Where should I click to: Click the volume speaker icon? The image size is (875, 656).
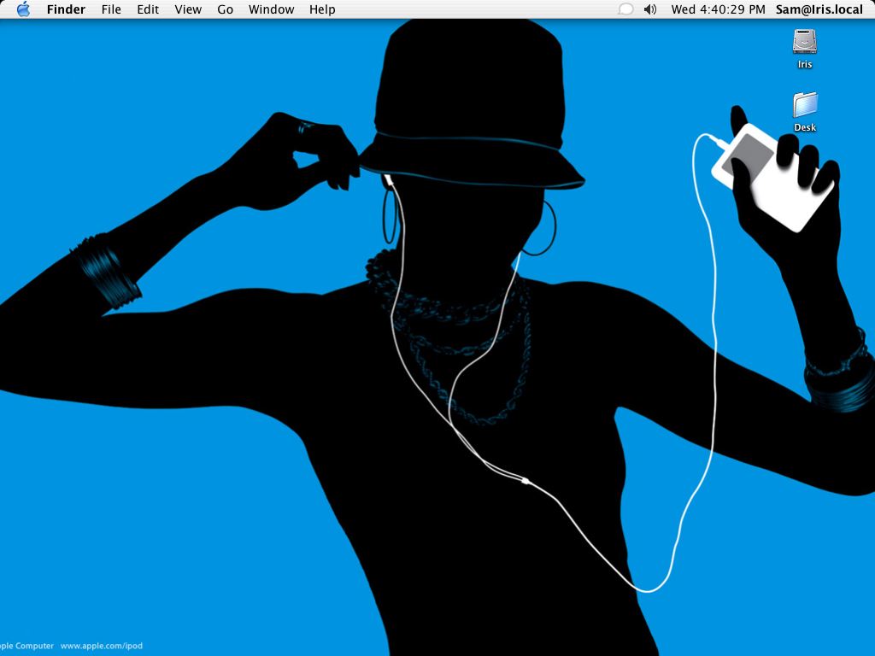(650, 9)
